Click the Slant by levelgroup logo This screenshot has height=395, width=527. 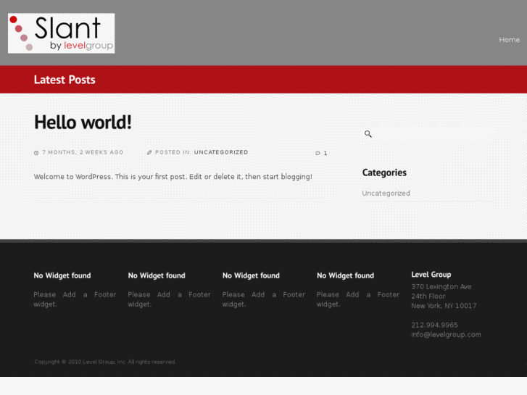pyautogui.click(x=61, y=33)
